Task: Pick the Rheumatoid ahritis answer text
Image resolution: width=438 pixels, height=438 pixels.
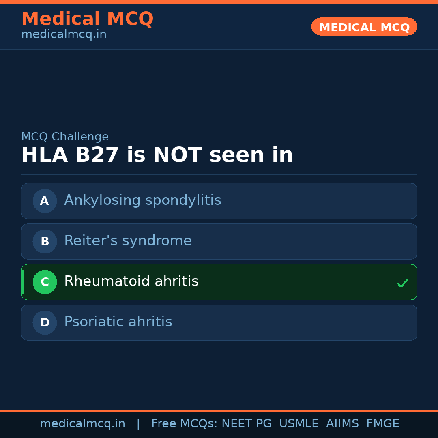Action: coord(131,281)
